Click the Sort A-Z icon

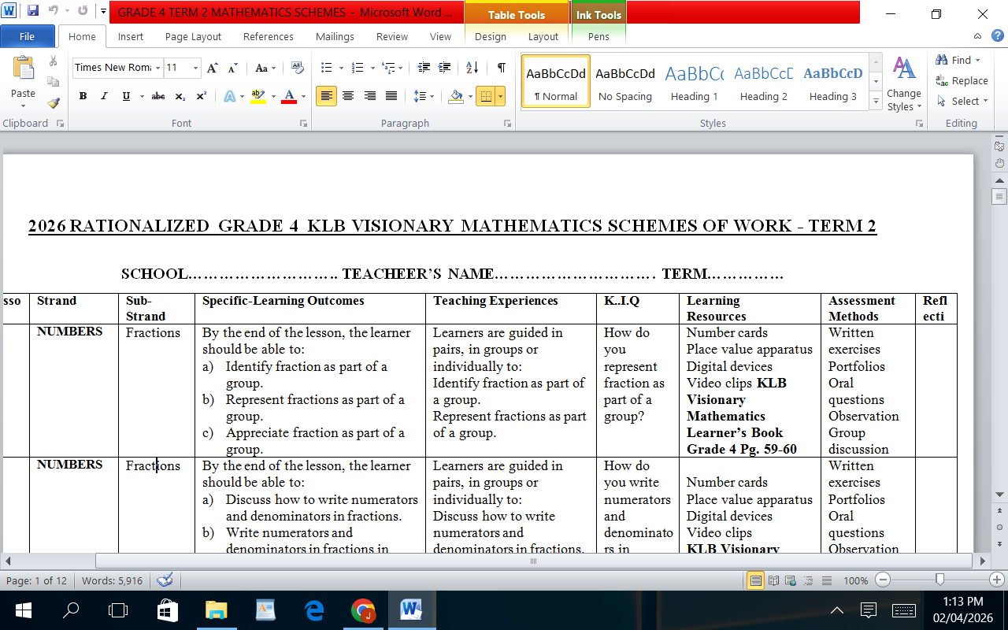click(472, 68)
